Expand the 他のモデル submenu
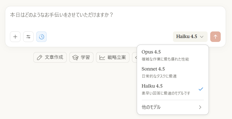Viewport: 232px width, 119px height. (173, 107)
